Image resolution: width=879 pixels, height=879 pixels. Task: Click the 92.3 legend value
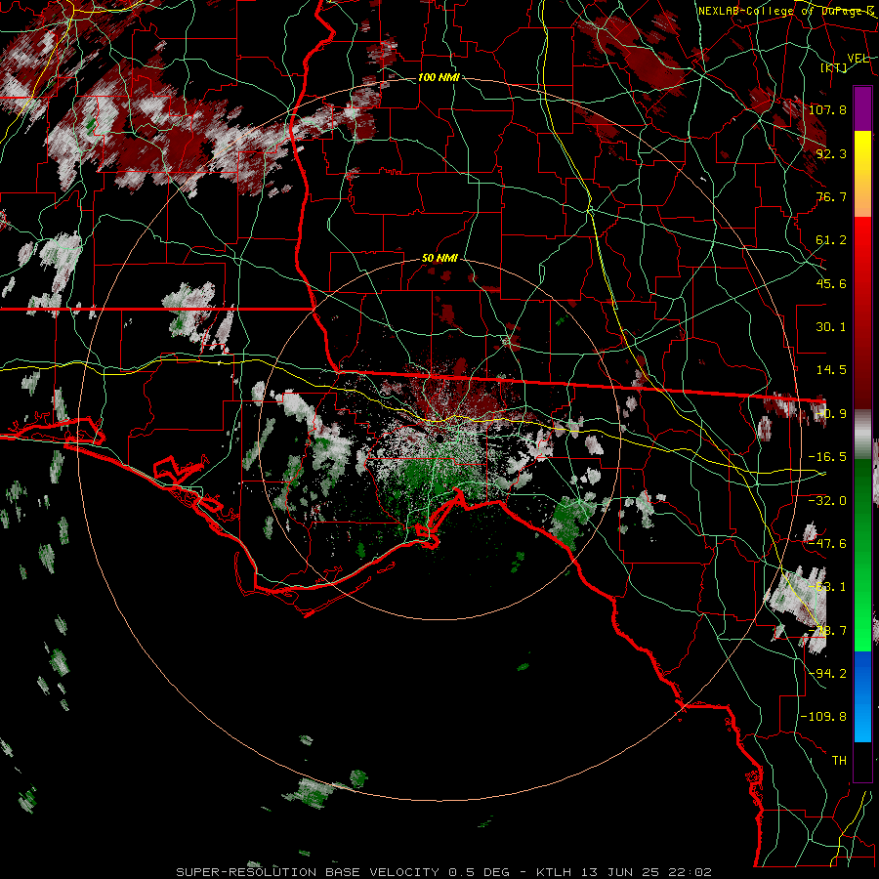coord(831,153)
